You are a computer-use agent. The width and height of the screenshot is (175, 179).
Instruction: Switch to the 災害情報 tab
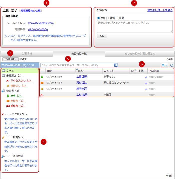[27, 54]
